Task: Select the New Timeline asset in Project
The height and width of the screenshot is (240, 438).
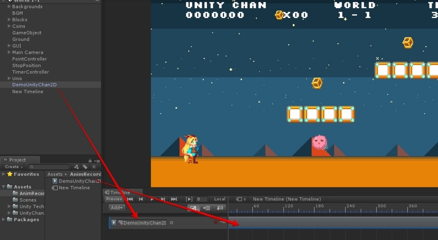Action: coord(71,188)
